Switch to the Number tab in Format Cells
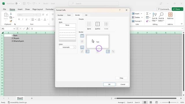This screenshot has height=104, width=185. pos(60,15)
